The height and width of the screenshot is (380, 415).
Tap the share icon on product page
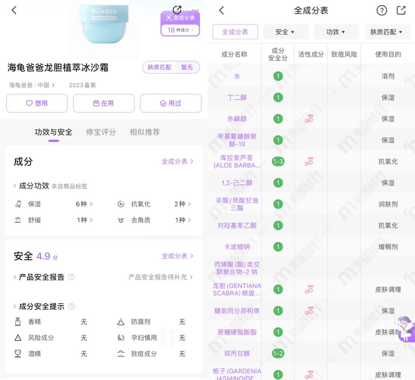tap(177, 10)
